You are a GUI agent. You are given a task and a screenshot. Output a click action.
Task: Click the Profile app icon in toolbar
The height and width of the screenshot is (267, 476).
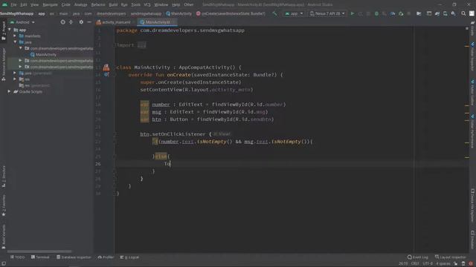(393, 13)
